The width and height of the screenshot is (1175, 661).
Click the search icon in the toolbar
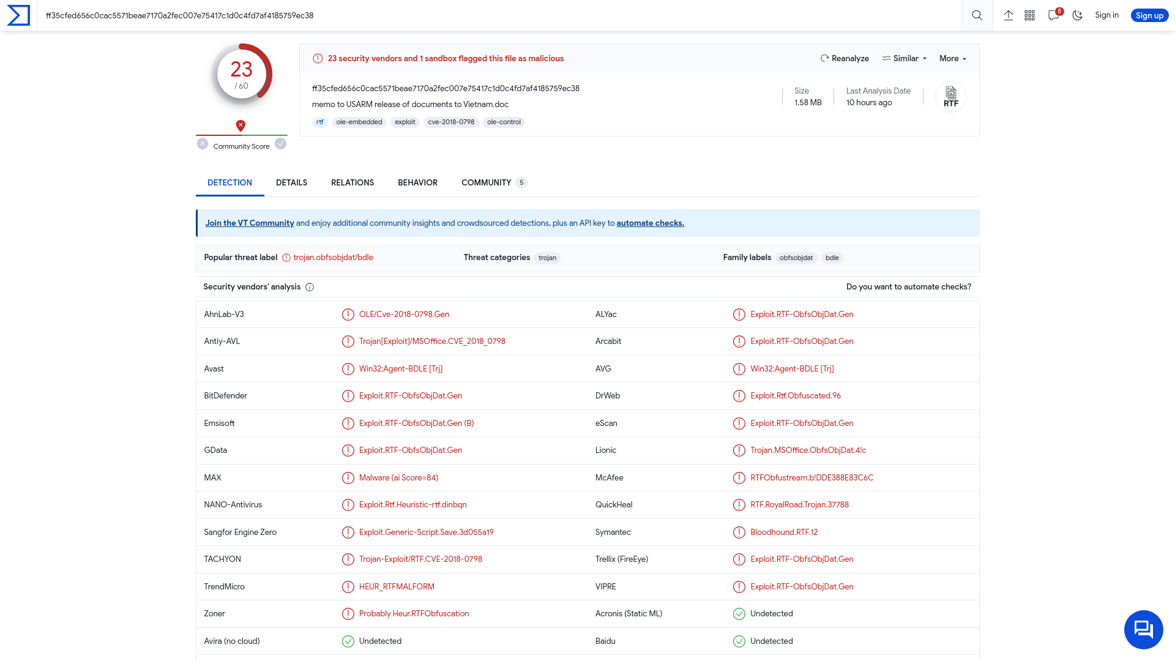[977, 15]
